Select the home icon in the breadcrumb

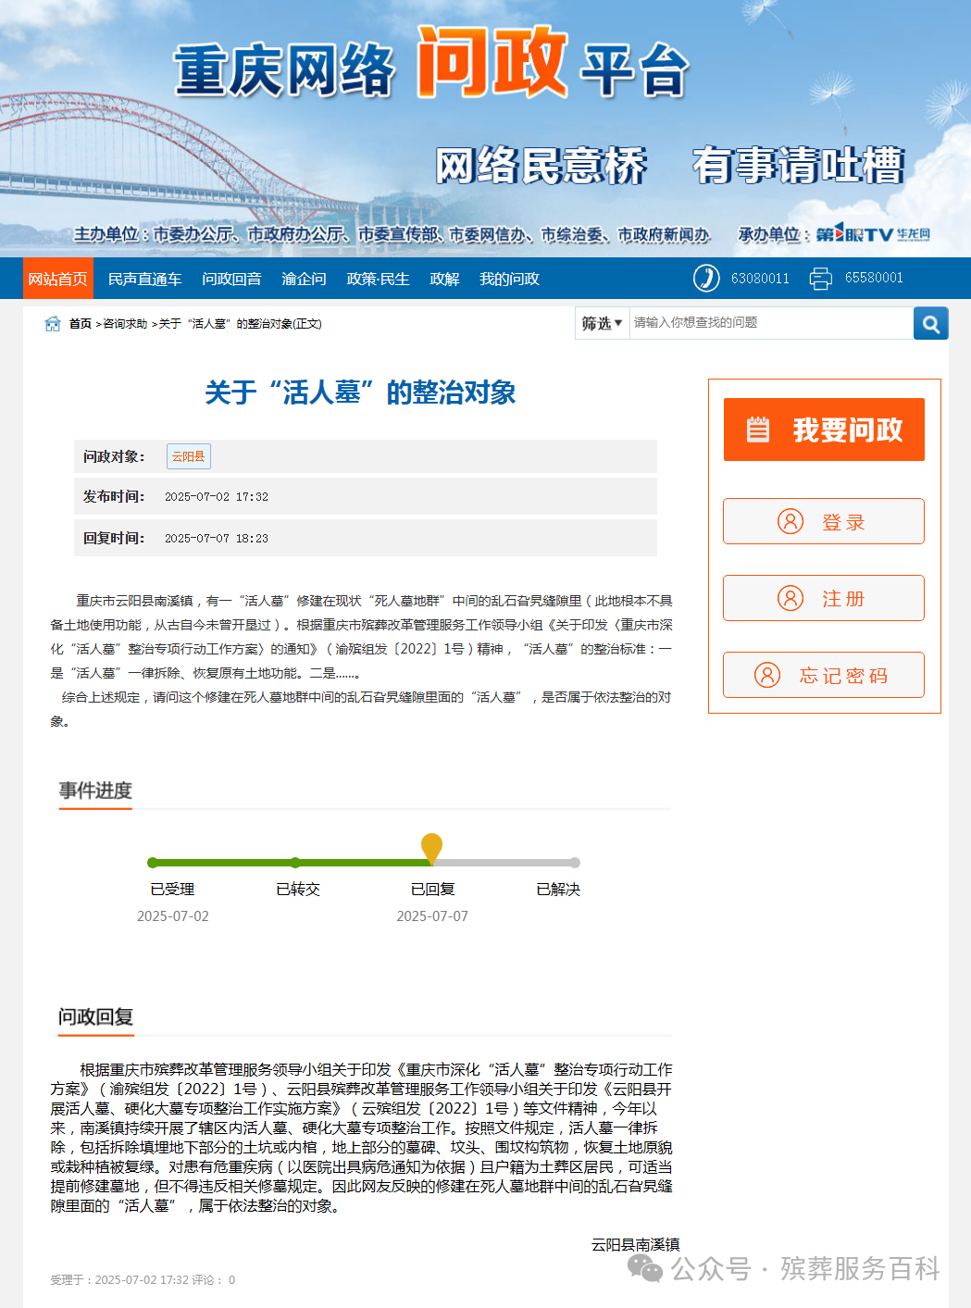pyautogui.click(x=53, y=323)
